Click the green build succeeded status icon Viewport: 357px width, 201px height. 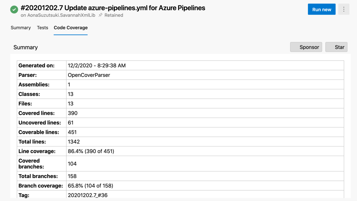point(14,10)
